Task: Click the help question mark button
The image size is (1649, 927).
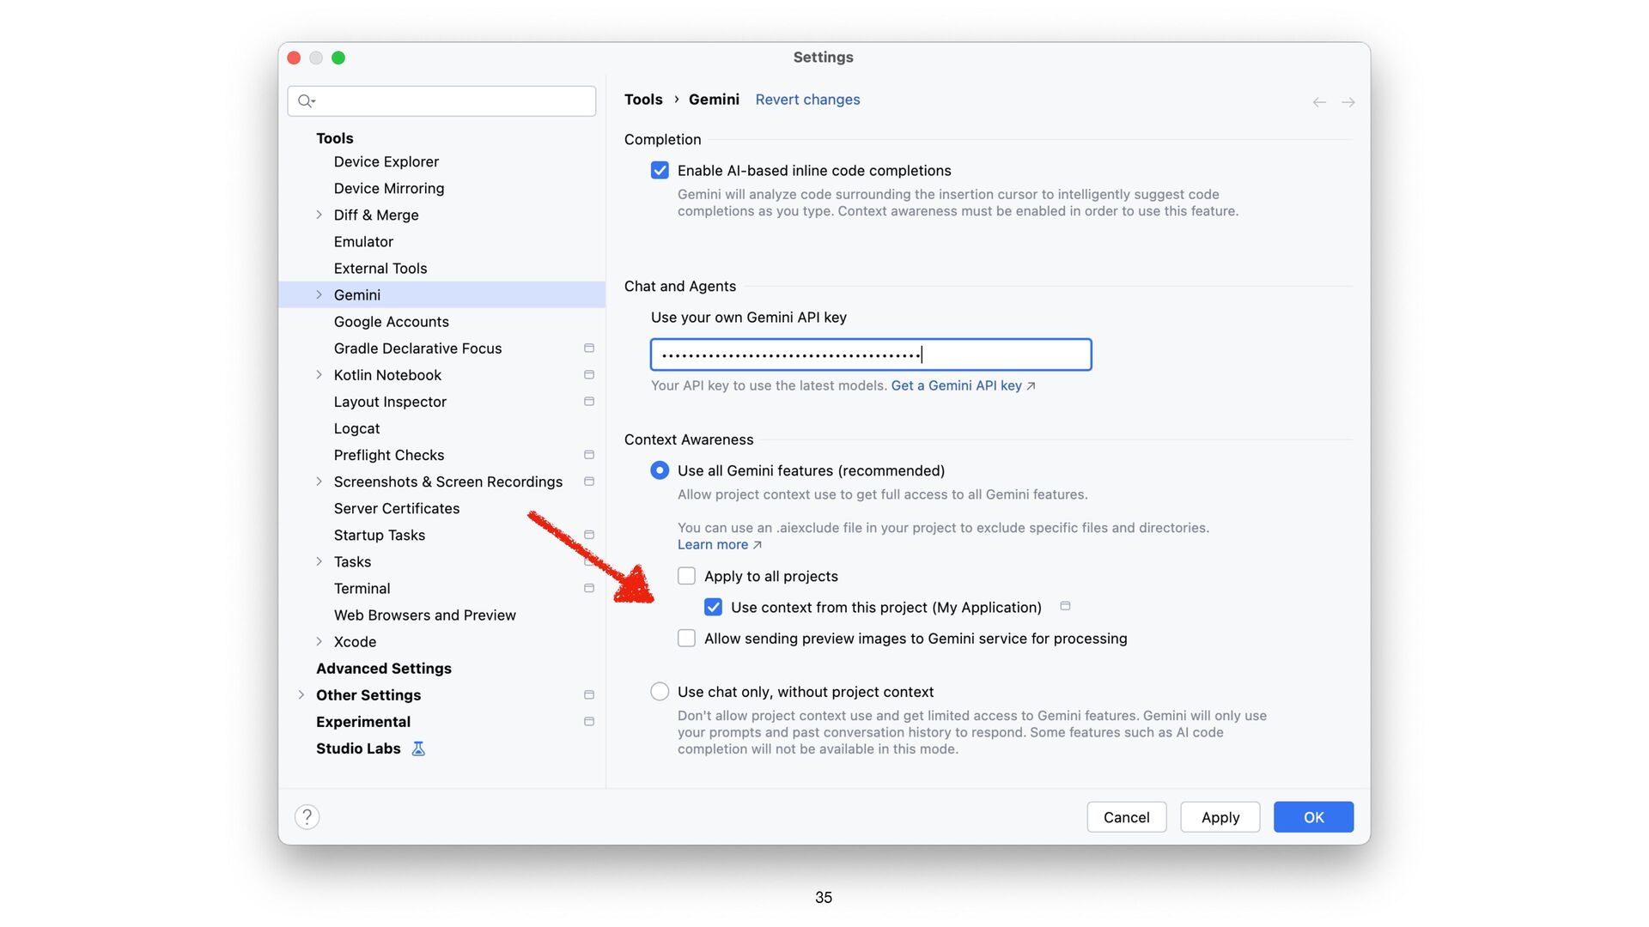Action: [x=307, y=817]
